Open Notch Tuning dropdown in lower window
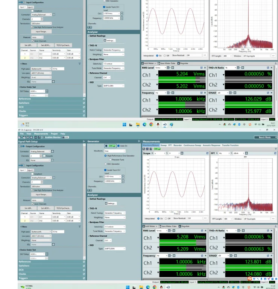The width and height of the screenshot is (278, 289). (x=115, y=213)
